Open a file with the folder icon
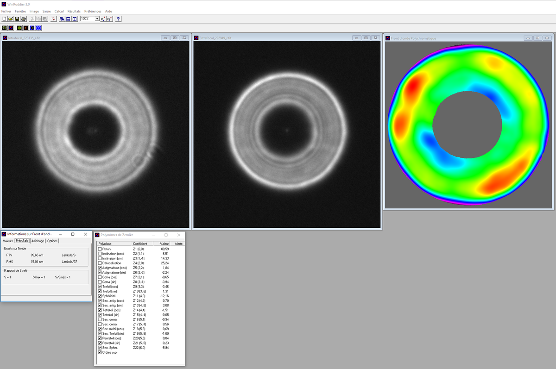The width and height of the screenshot is (556, 369). (11, 19)
